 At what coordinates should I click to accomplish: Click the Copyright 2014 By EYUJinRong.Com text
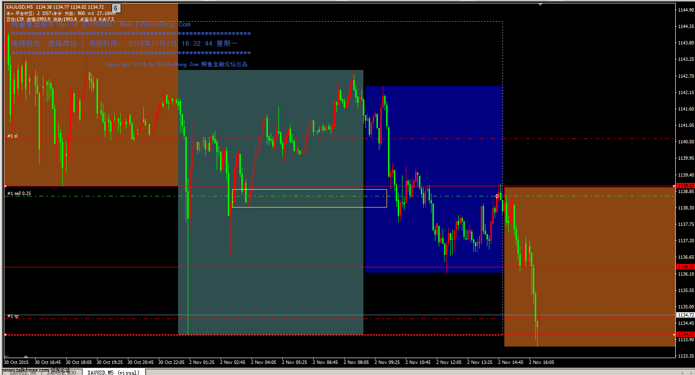click(x=176, y=64)
